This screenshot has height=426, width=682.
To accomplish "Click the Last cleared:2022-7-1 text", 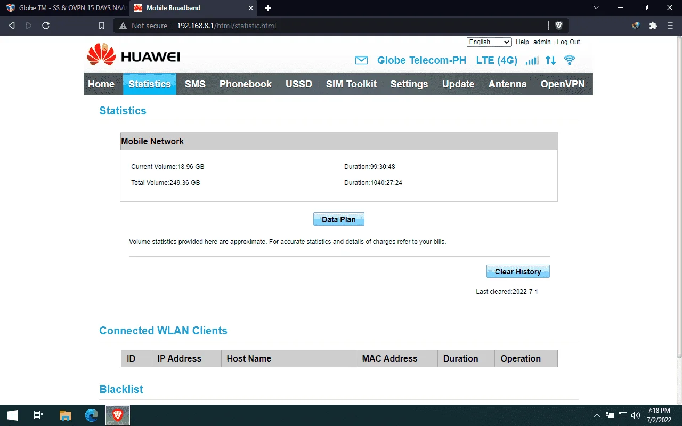I will (507, 292).
